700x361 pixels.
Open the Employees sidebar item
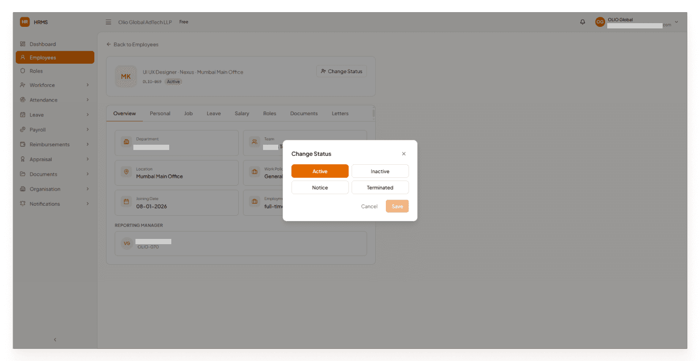(55, 57)
